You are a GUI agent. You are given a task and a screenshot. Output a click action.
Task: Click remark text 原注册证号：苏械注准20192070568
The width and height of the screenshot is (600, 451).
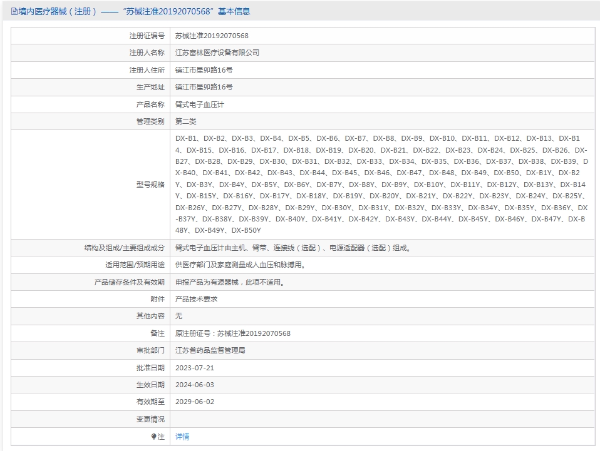click(232, 333)
